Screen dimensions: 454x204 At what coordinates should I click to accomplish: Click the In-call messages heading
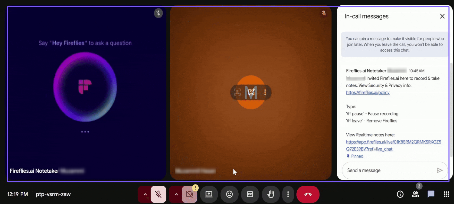[367, 16]
